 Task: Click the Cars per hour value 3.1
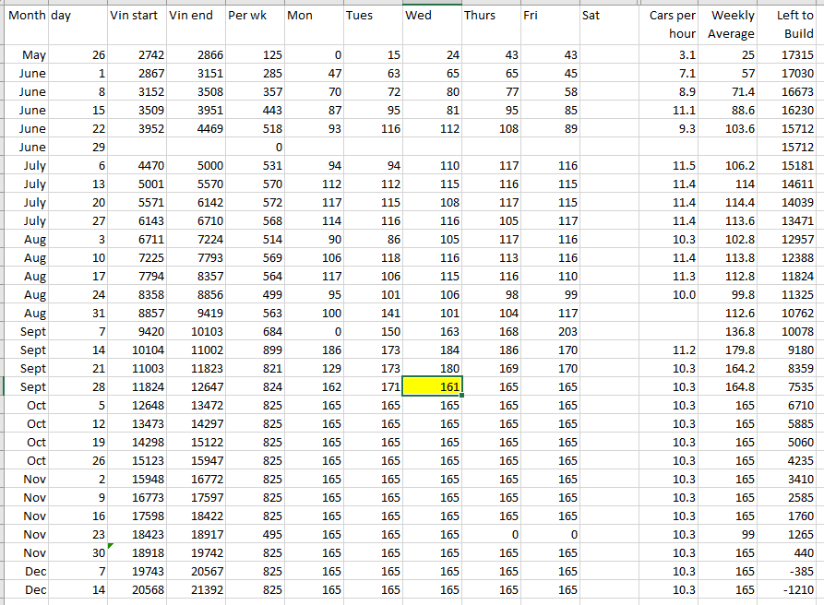[669, 55]
